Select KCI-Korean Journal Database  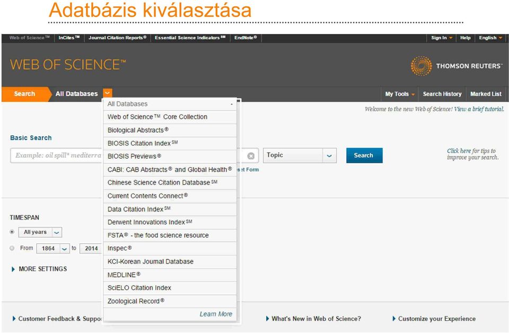pos(170,261)
